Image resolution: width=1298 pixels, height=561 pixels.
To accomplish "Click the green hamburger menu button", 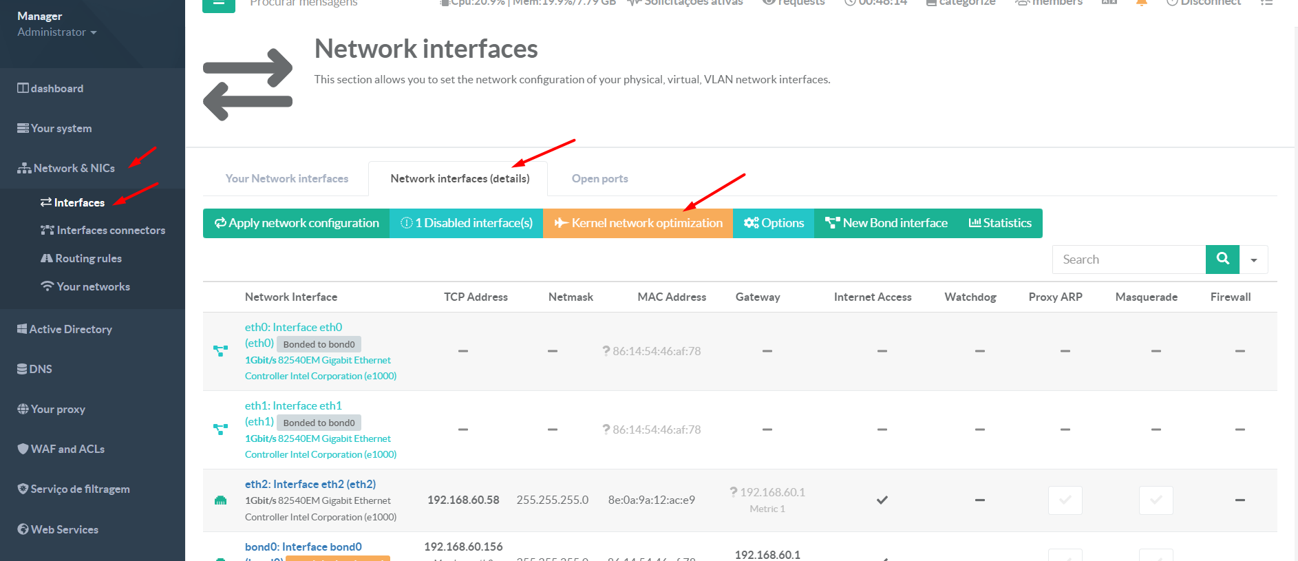I will [218, 4].
